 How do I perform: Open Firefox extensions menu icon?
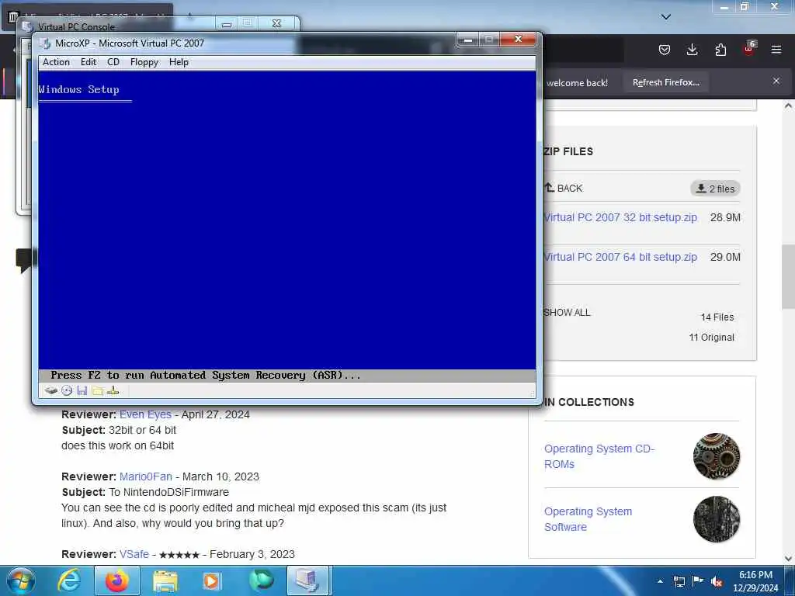pos(720,50)
